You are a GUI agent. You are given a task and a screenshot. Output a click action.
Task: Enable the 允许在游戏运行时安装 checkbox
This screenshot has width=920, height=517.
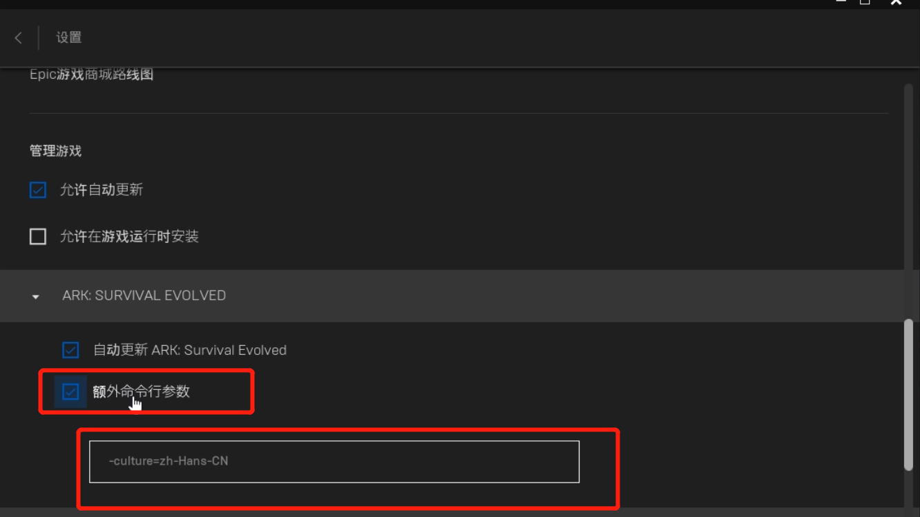pyautogui.click(x=38, y=237)
